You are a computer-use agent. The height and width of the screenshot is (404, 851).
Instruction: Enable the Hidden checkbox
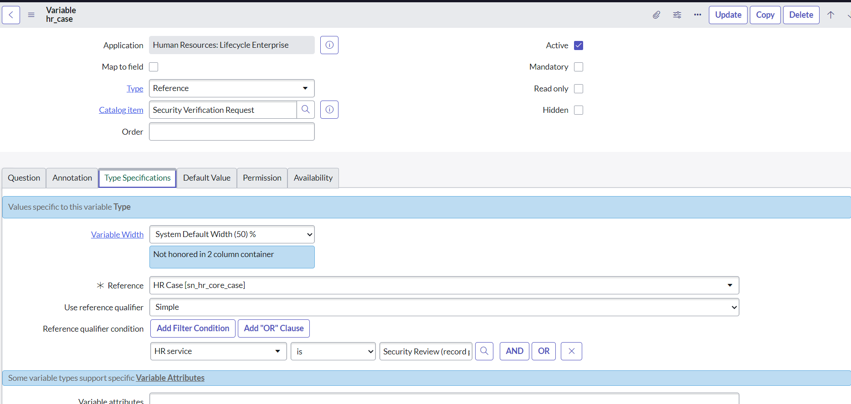tap(579, 110)
